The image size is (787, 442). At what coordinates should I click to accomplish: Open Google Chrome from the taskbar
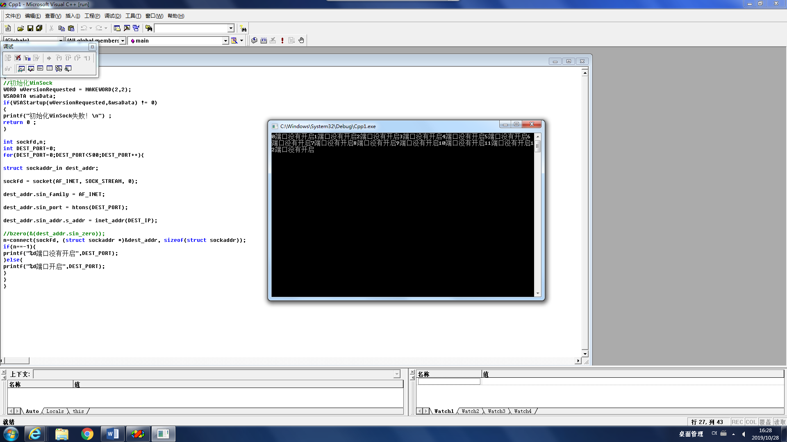point(87,434)
